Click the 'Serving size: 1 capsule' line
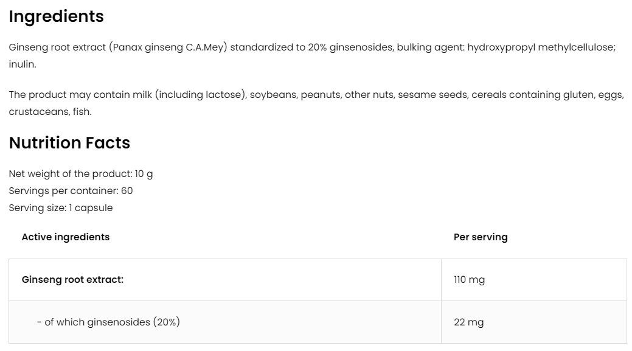Screen dimensions: 632x351 (x=61, y=208)
